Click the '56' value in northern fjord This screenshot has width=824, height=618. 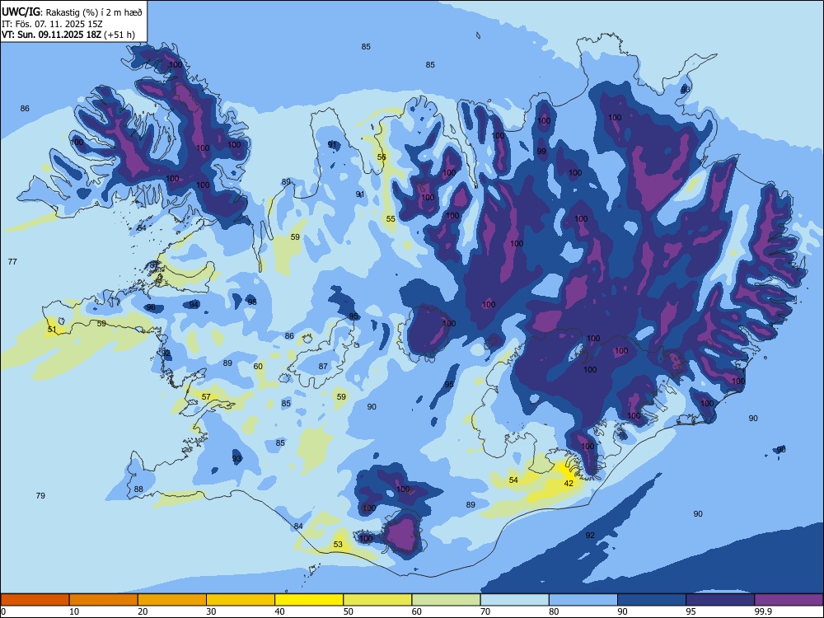tap(382, 157)
